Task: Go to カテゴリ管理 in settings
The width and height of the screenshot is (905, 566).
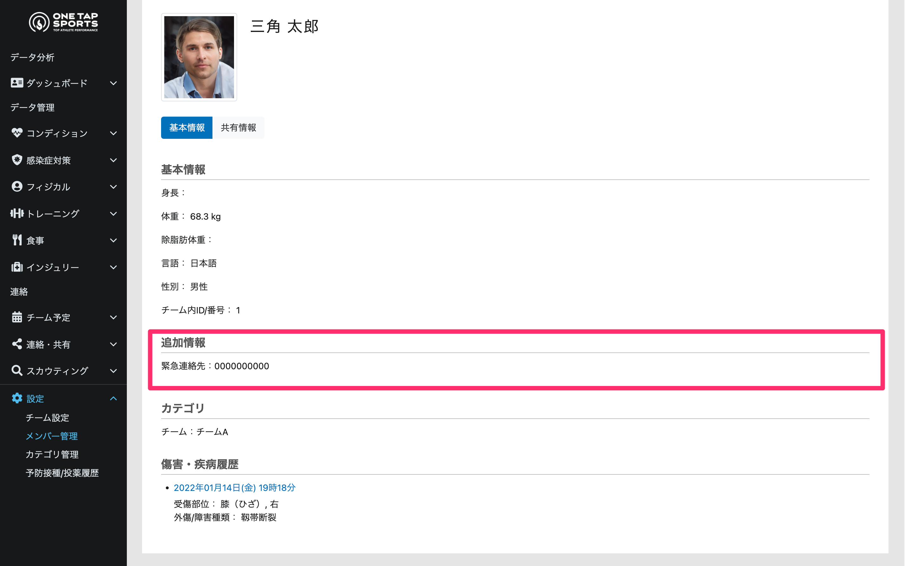Action: 52,454
